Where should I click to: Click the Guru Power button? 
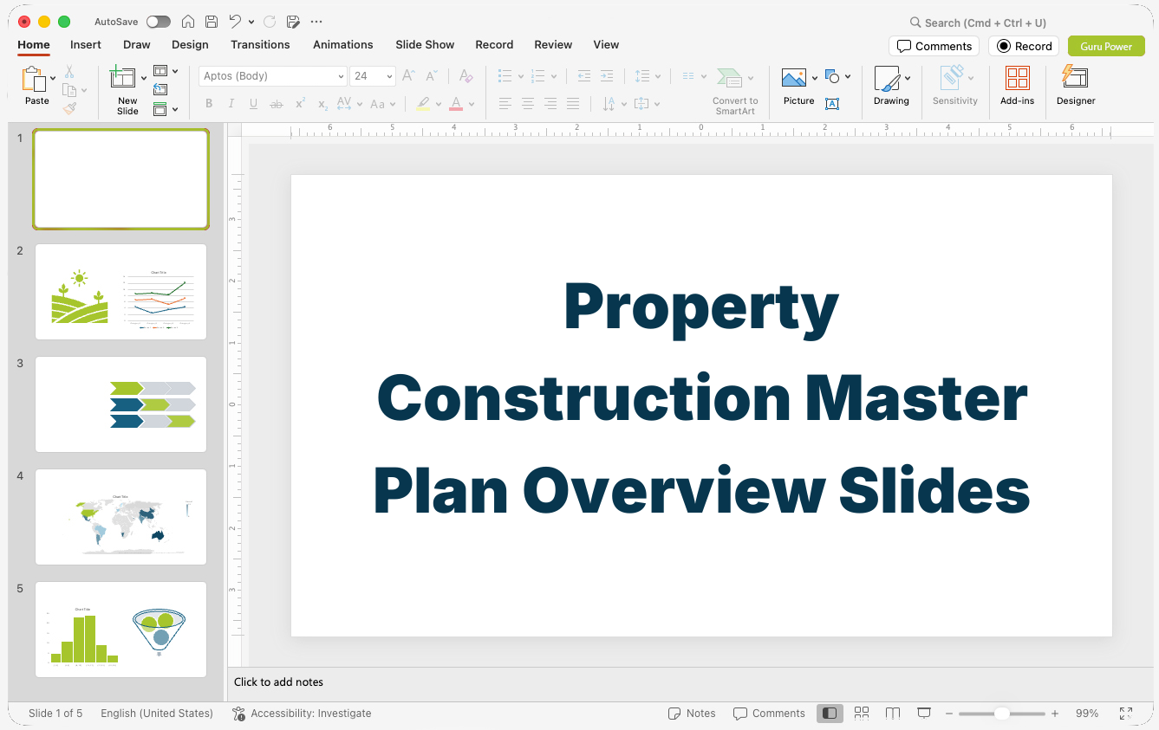1106,46
